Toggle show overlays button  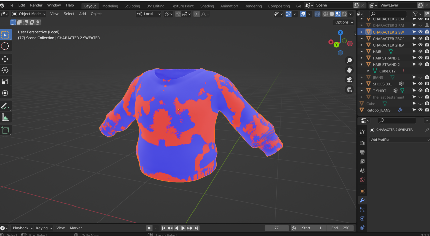pos(303,14)
